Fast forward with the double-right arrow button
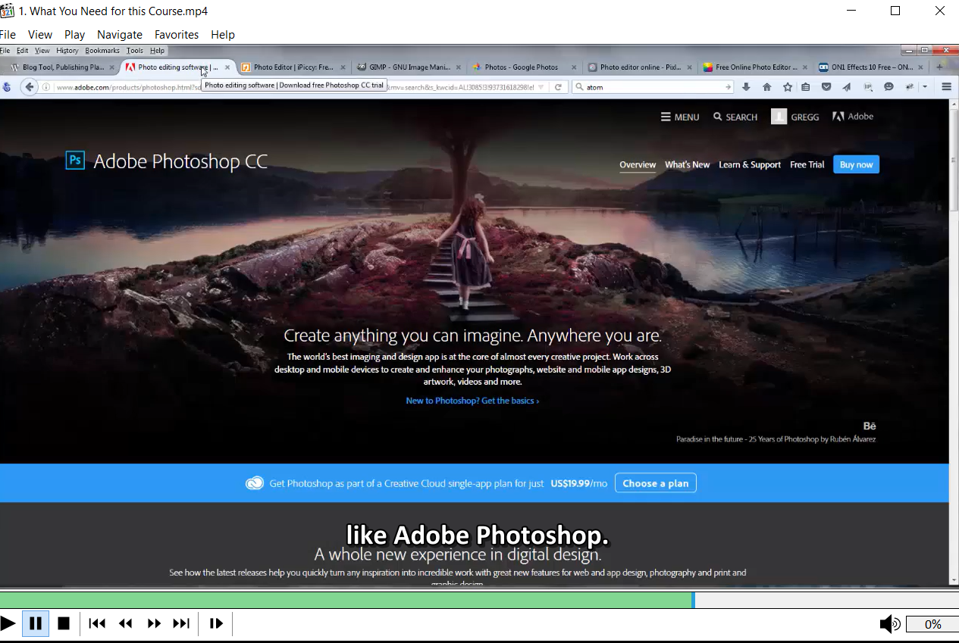This screenshot has width=959, height=643. [x=154, y=623]
